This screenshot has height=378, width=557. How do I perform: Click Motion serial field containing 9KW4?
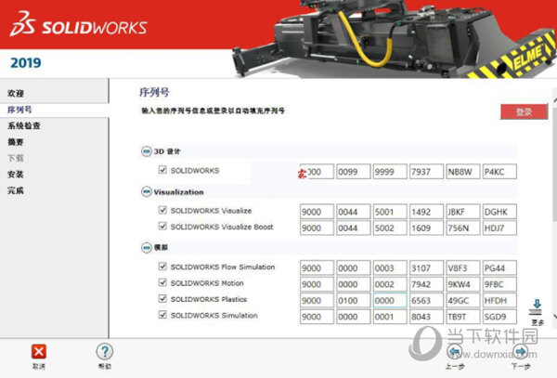pos(463,284)
